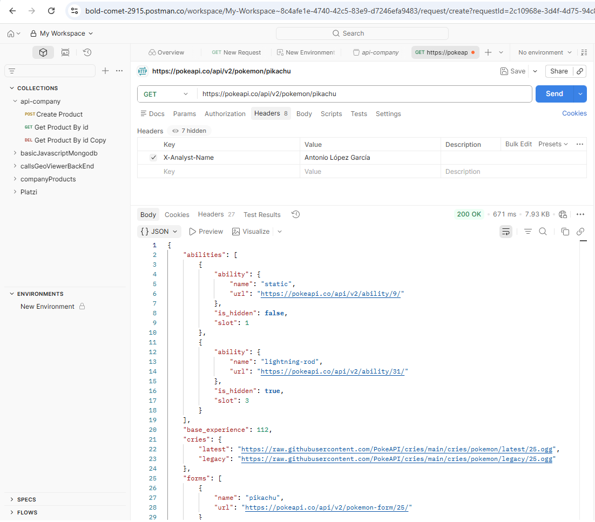Image resolution: width=595 pixels, height=522 pixels.
Task: Open Collections sidebar view icon
Action: tap(43, 52)
